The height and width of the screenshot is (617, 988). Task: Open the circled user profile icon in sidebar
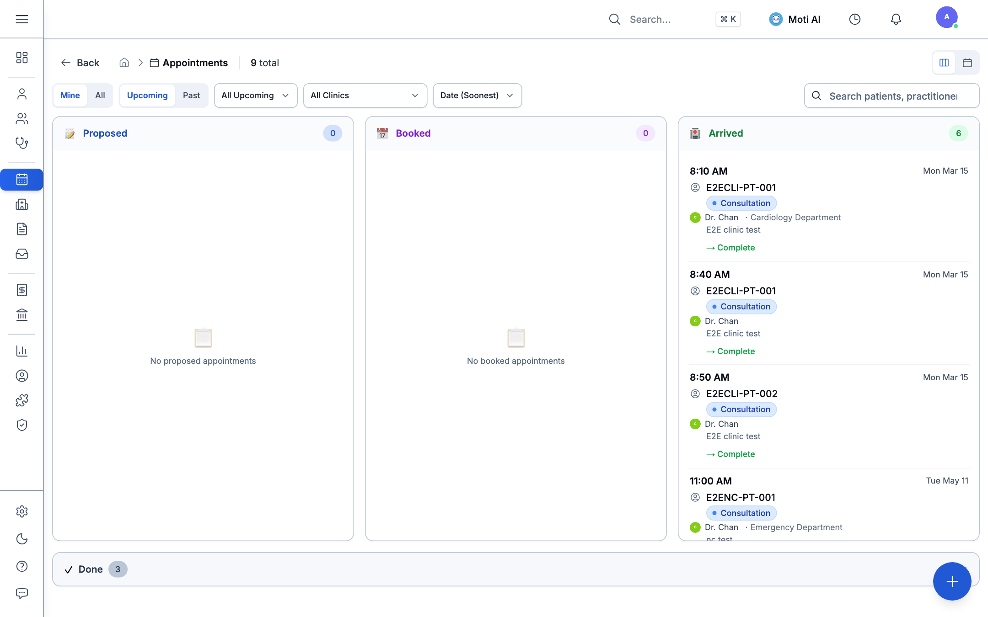(21, 376)
